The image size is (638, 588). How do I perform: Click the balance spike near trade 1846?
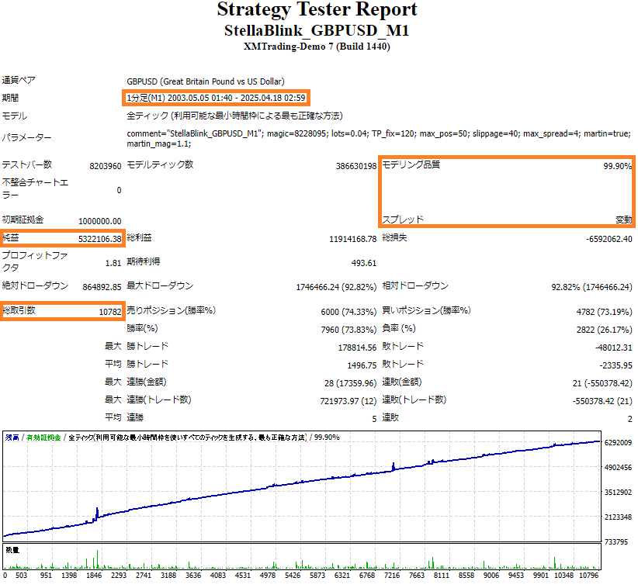[97, 514]
